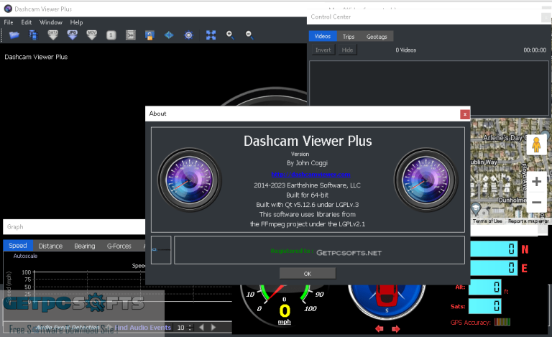Click the 00:00:00 duration label
This screenshot has width=552, height=337.
535,50
